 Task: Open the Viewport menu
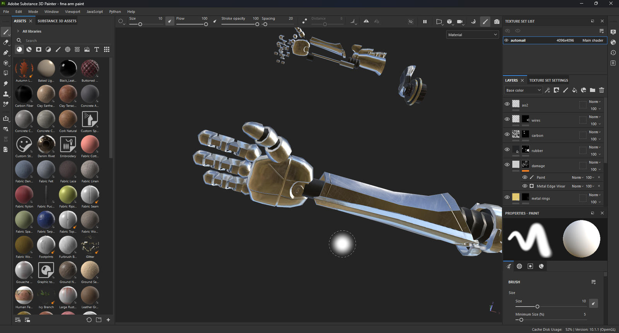(x=73, y=12)
